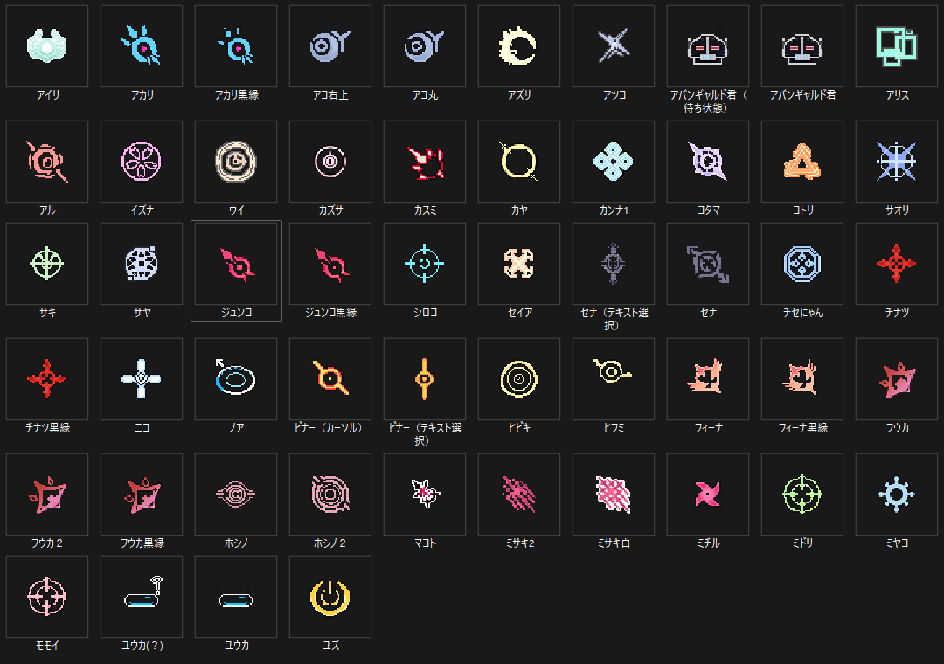Select the ニコ white cross icon
944x664 pixels.
point(142,378)
